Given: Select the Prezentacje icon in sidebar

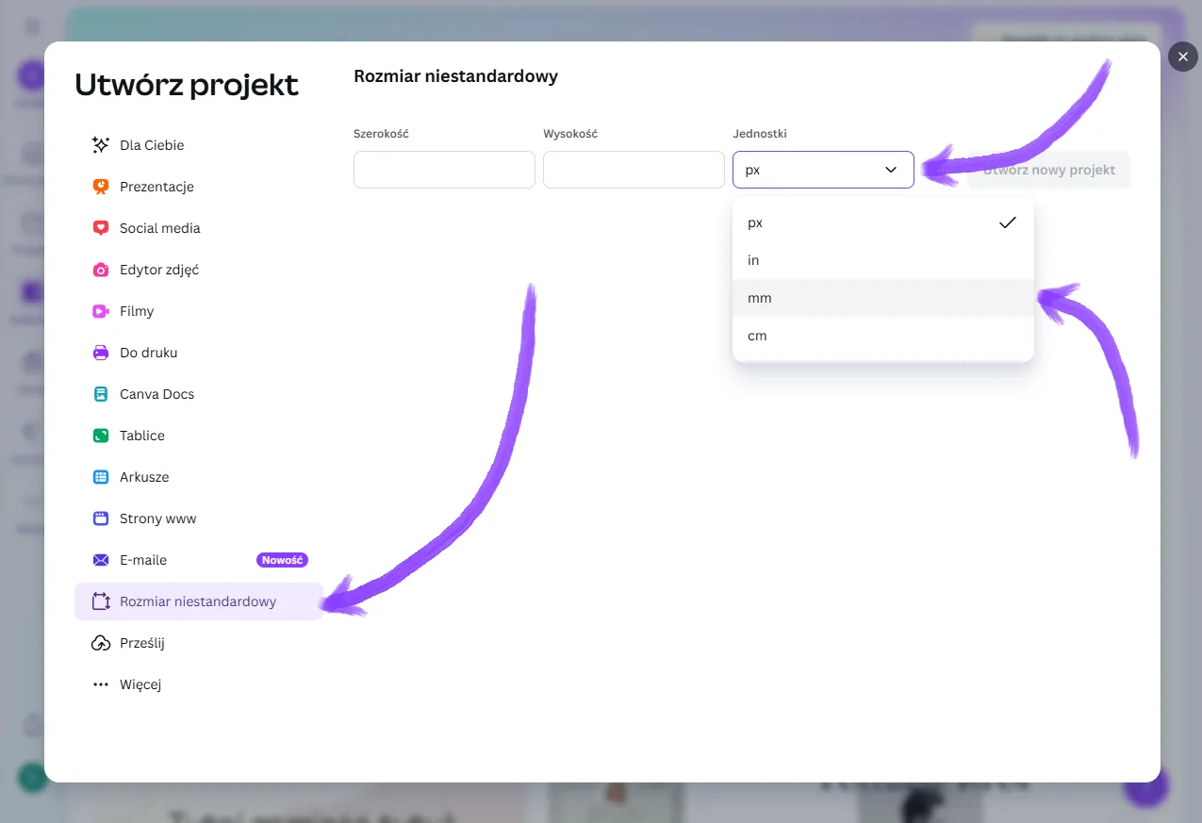Looking at the screenshot, I should click(101, 187).
